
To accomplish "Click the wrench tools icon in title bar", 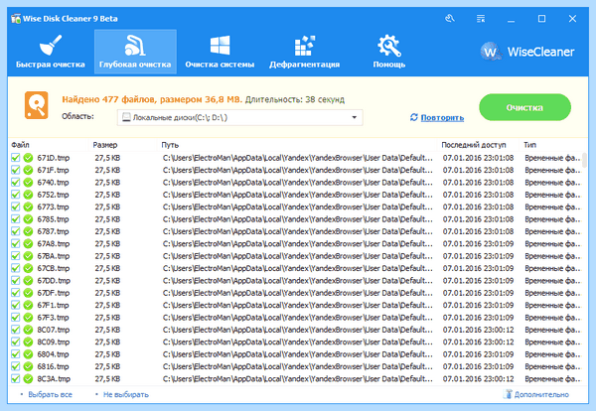I will tap(450, 18).
